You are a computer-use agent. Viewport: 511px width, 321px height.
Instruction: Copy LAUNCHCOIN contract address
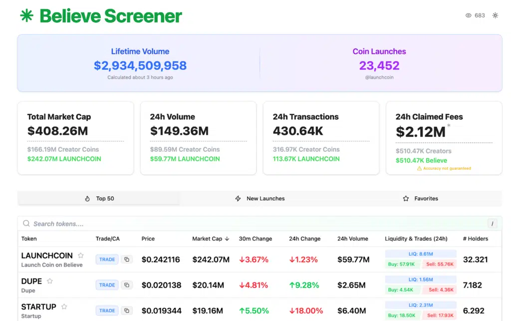pyautogui.click(x=127, y=260)
